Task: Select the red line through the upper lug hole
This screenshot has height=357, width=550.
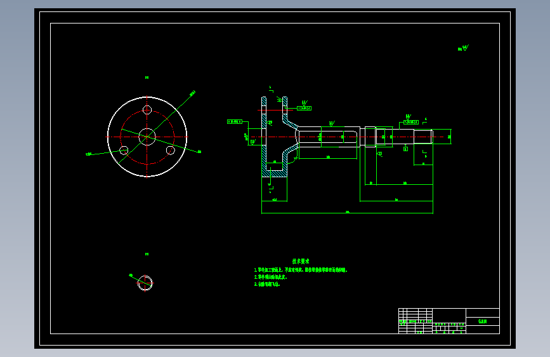Action: [x=275, y=110]
